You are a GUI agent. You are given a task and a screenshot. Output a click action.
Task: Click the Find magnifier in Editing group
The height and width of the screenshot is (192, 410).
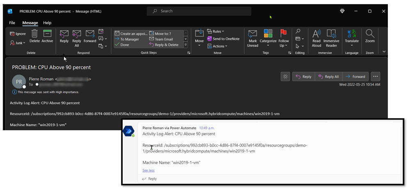pyautogui.click(x=298, y=31)
